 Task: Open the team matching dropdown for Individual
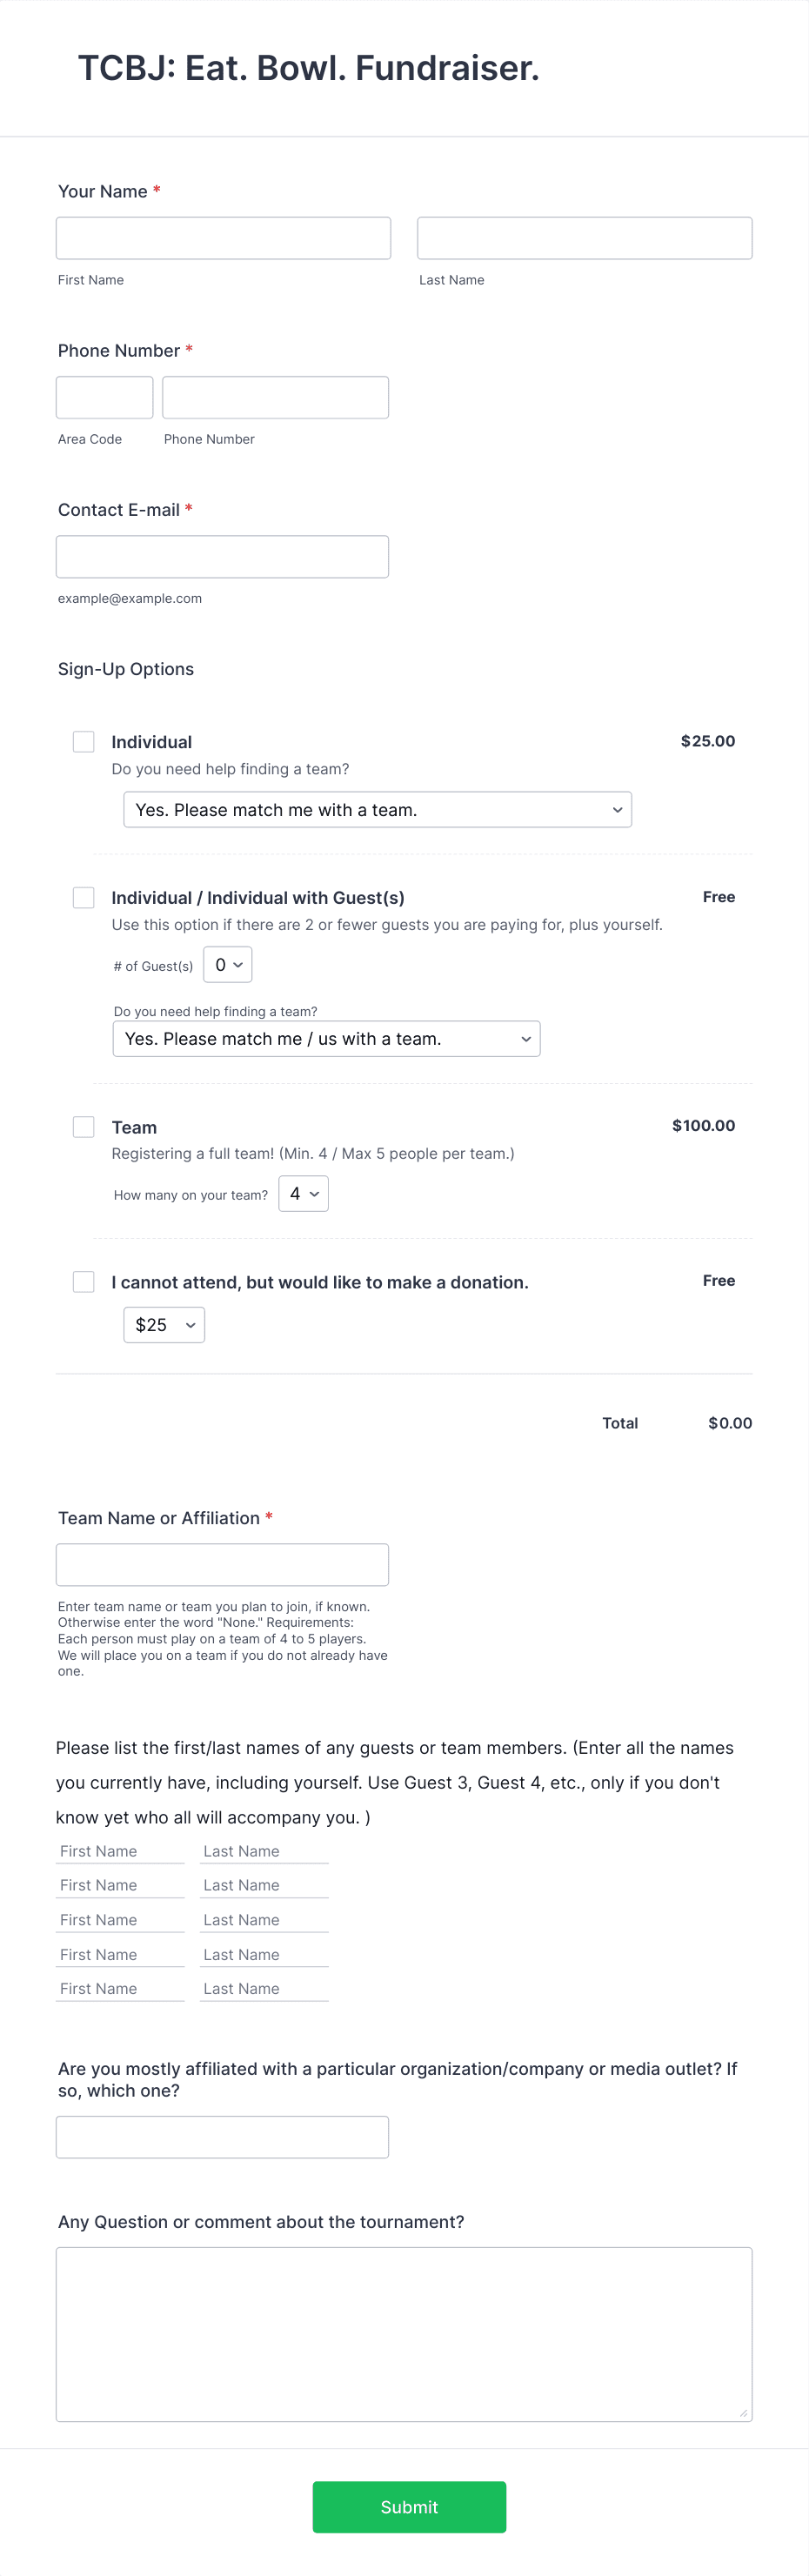tap(377, 809)
